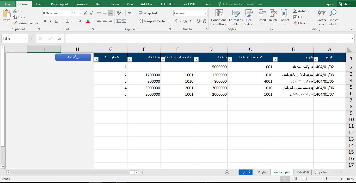The height and width of the screenshot is (183, 356).
Task: Align text to top icon
Action: tap(99, 13)
